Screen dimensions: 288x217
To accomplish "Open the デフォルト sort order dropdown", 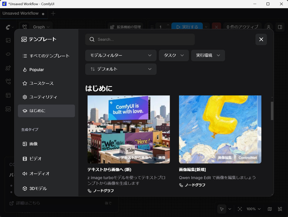I will (121, 69).
